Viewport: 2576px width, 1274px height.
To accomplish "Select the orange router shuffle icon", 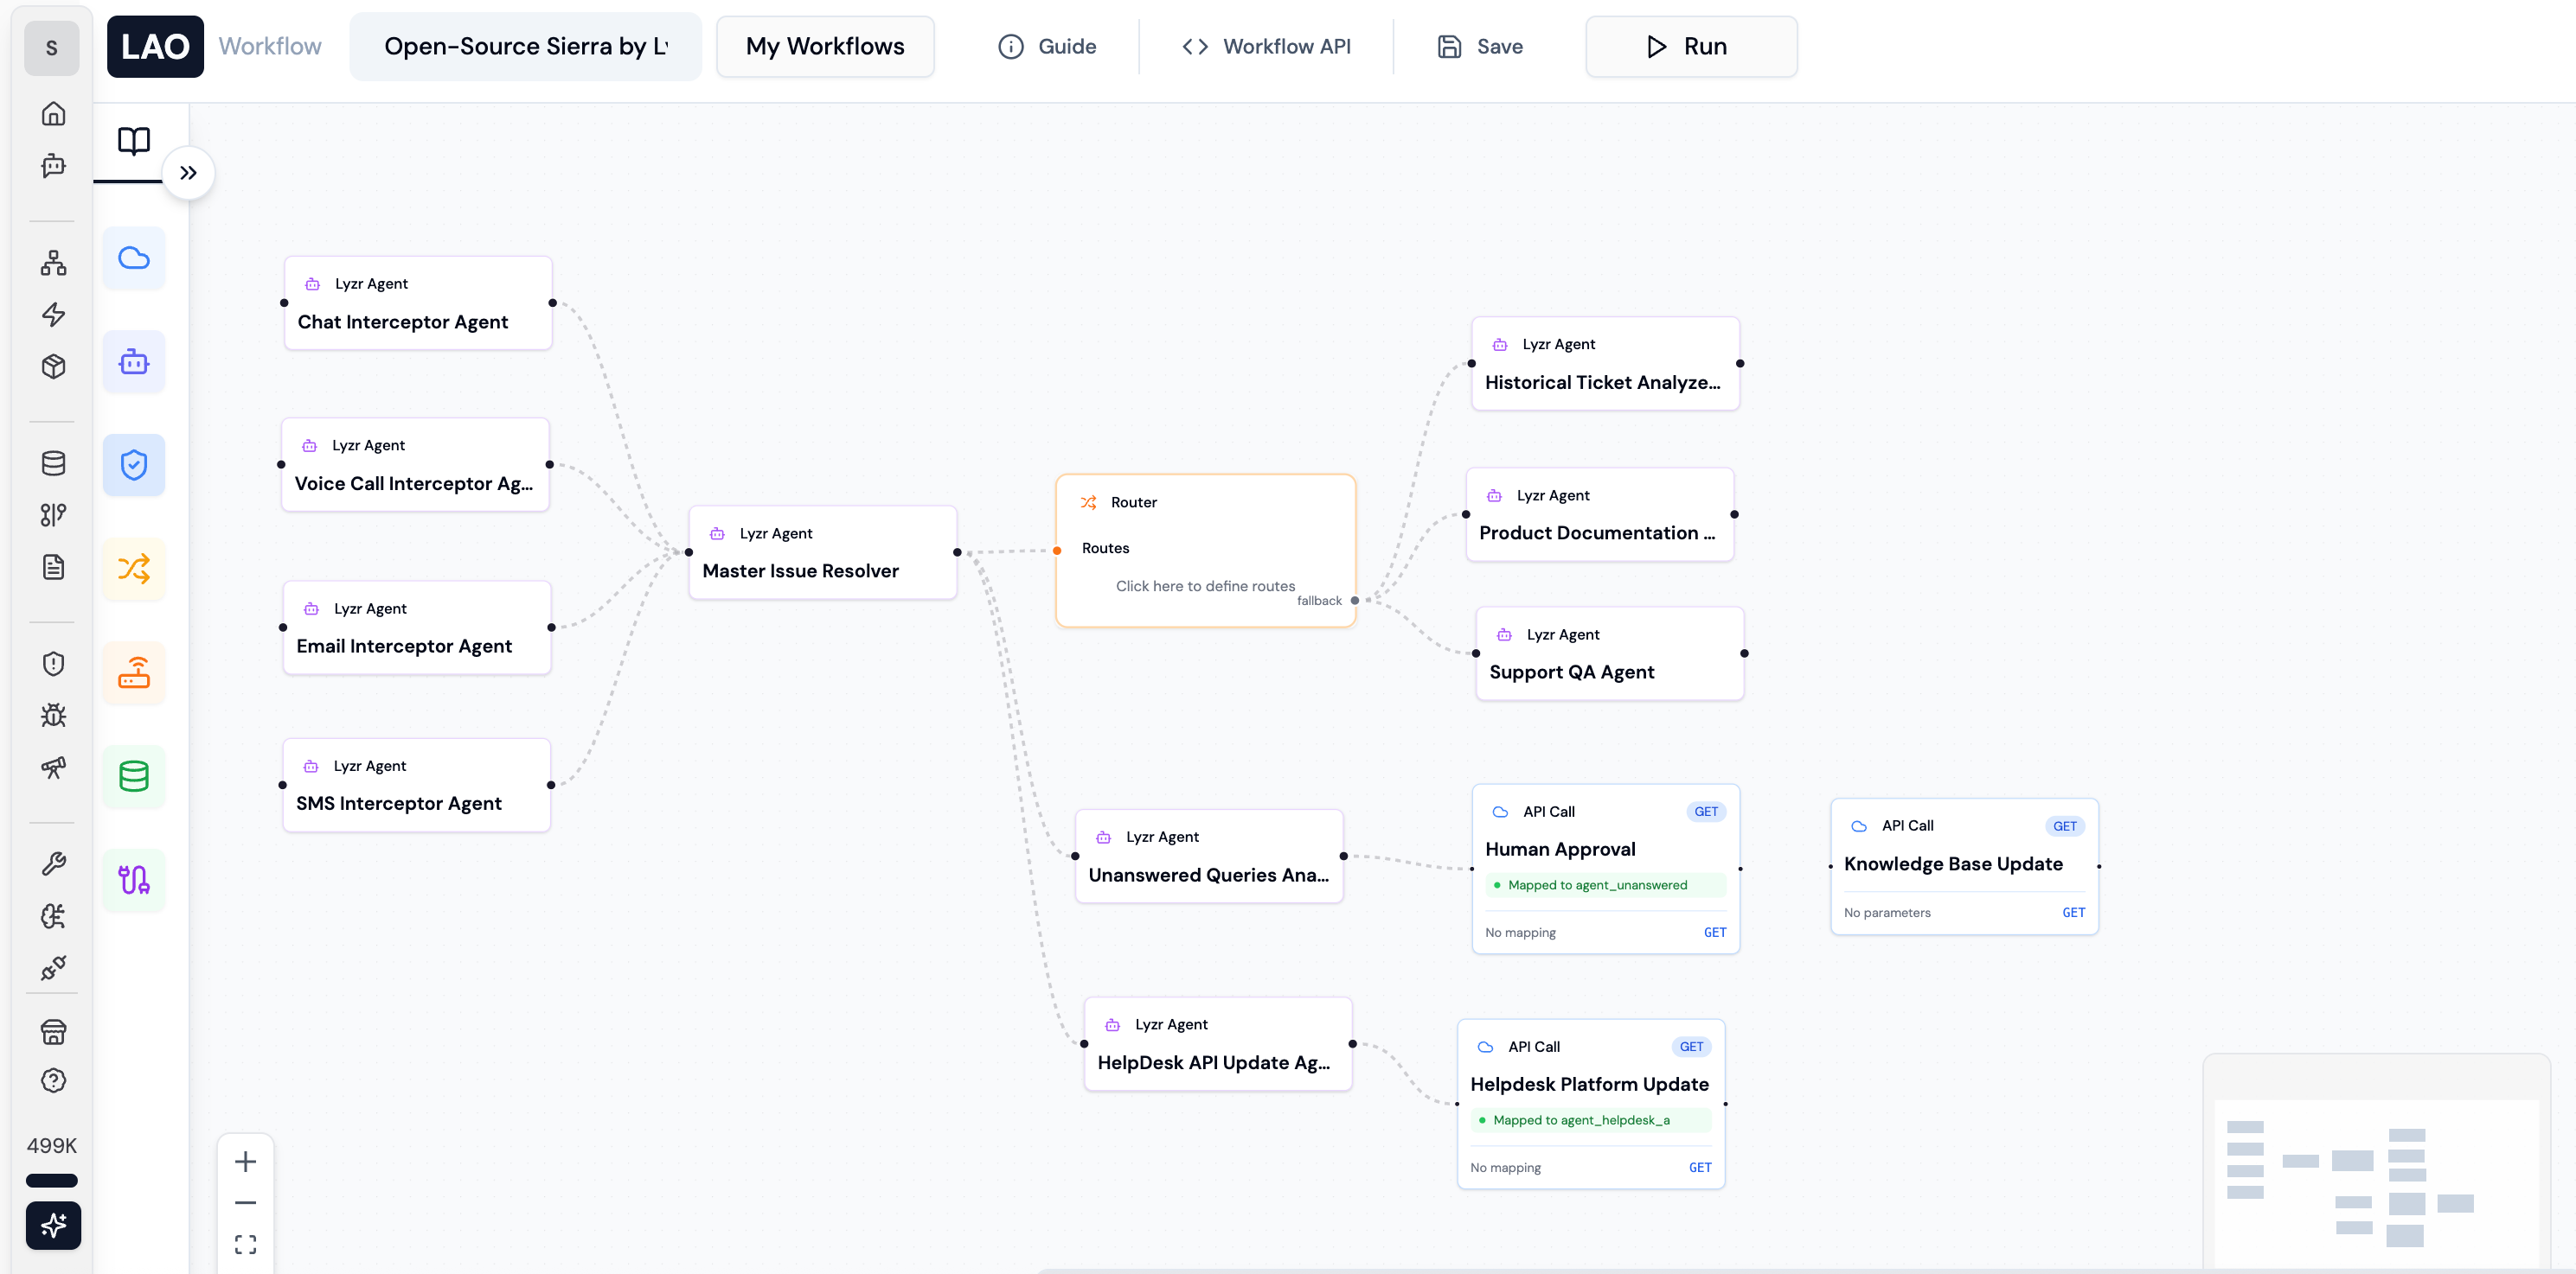I will coord(134,569).
